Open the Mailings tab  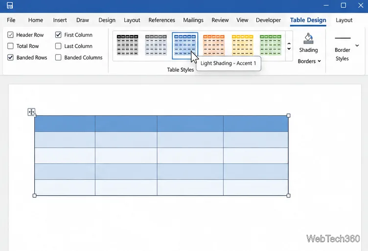(x=193, y=20)
